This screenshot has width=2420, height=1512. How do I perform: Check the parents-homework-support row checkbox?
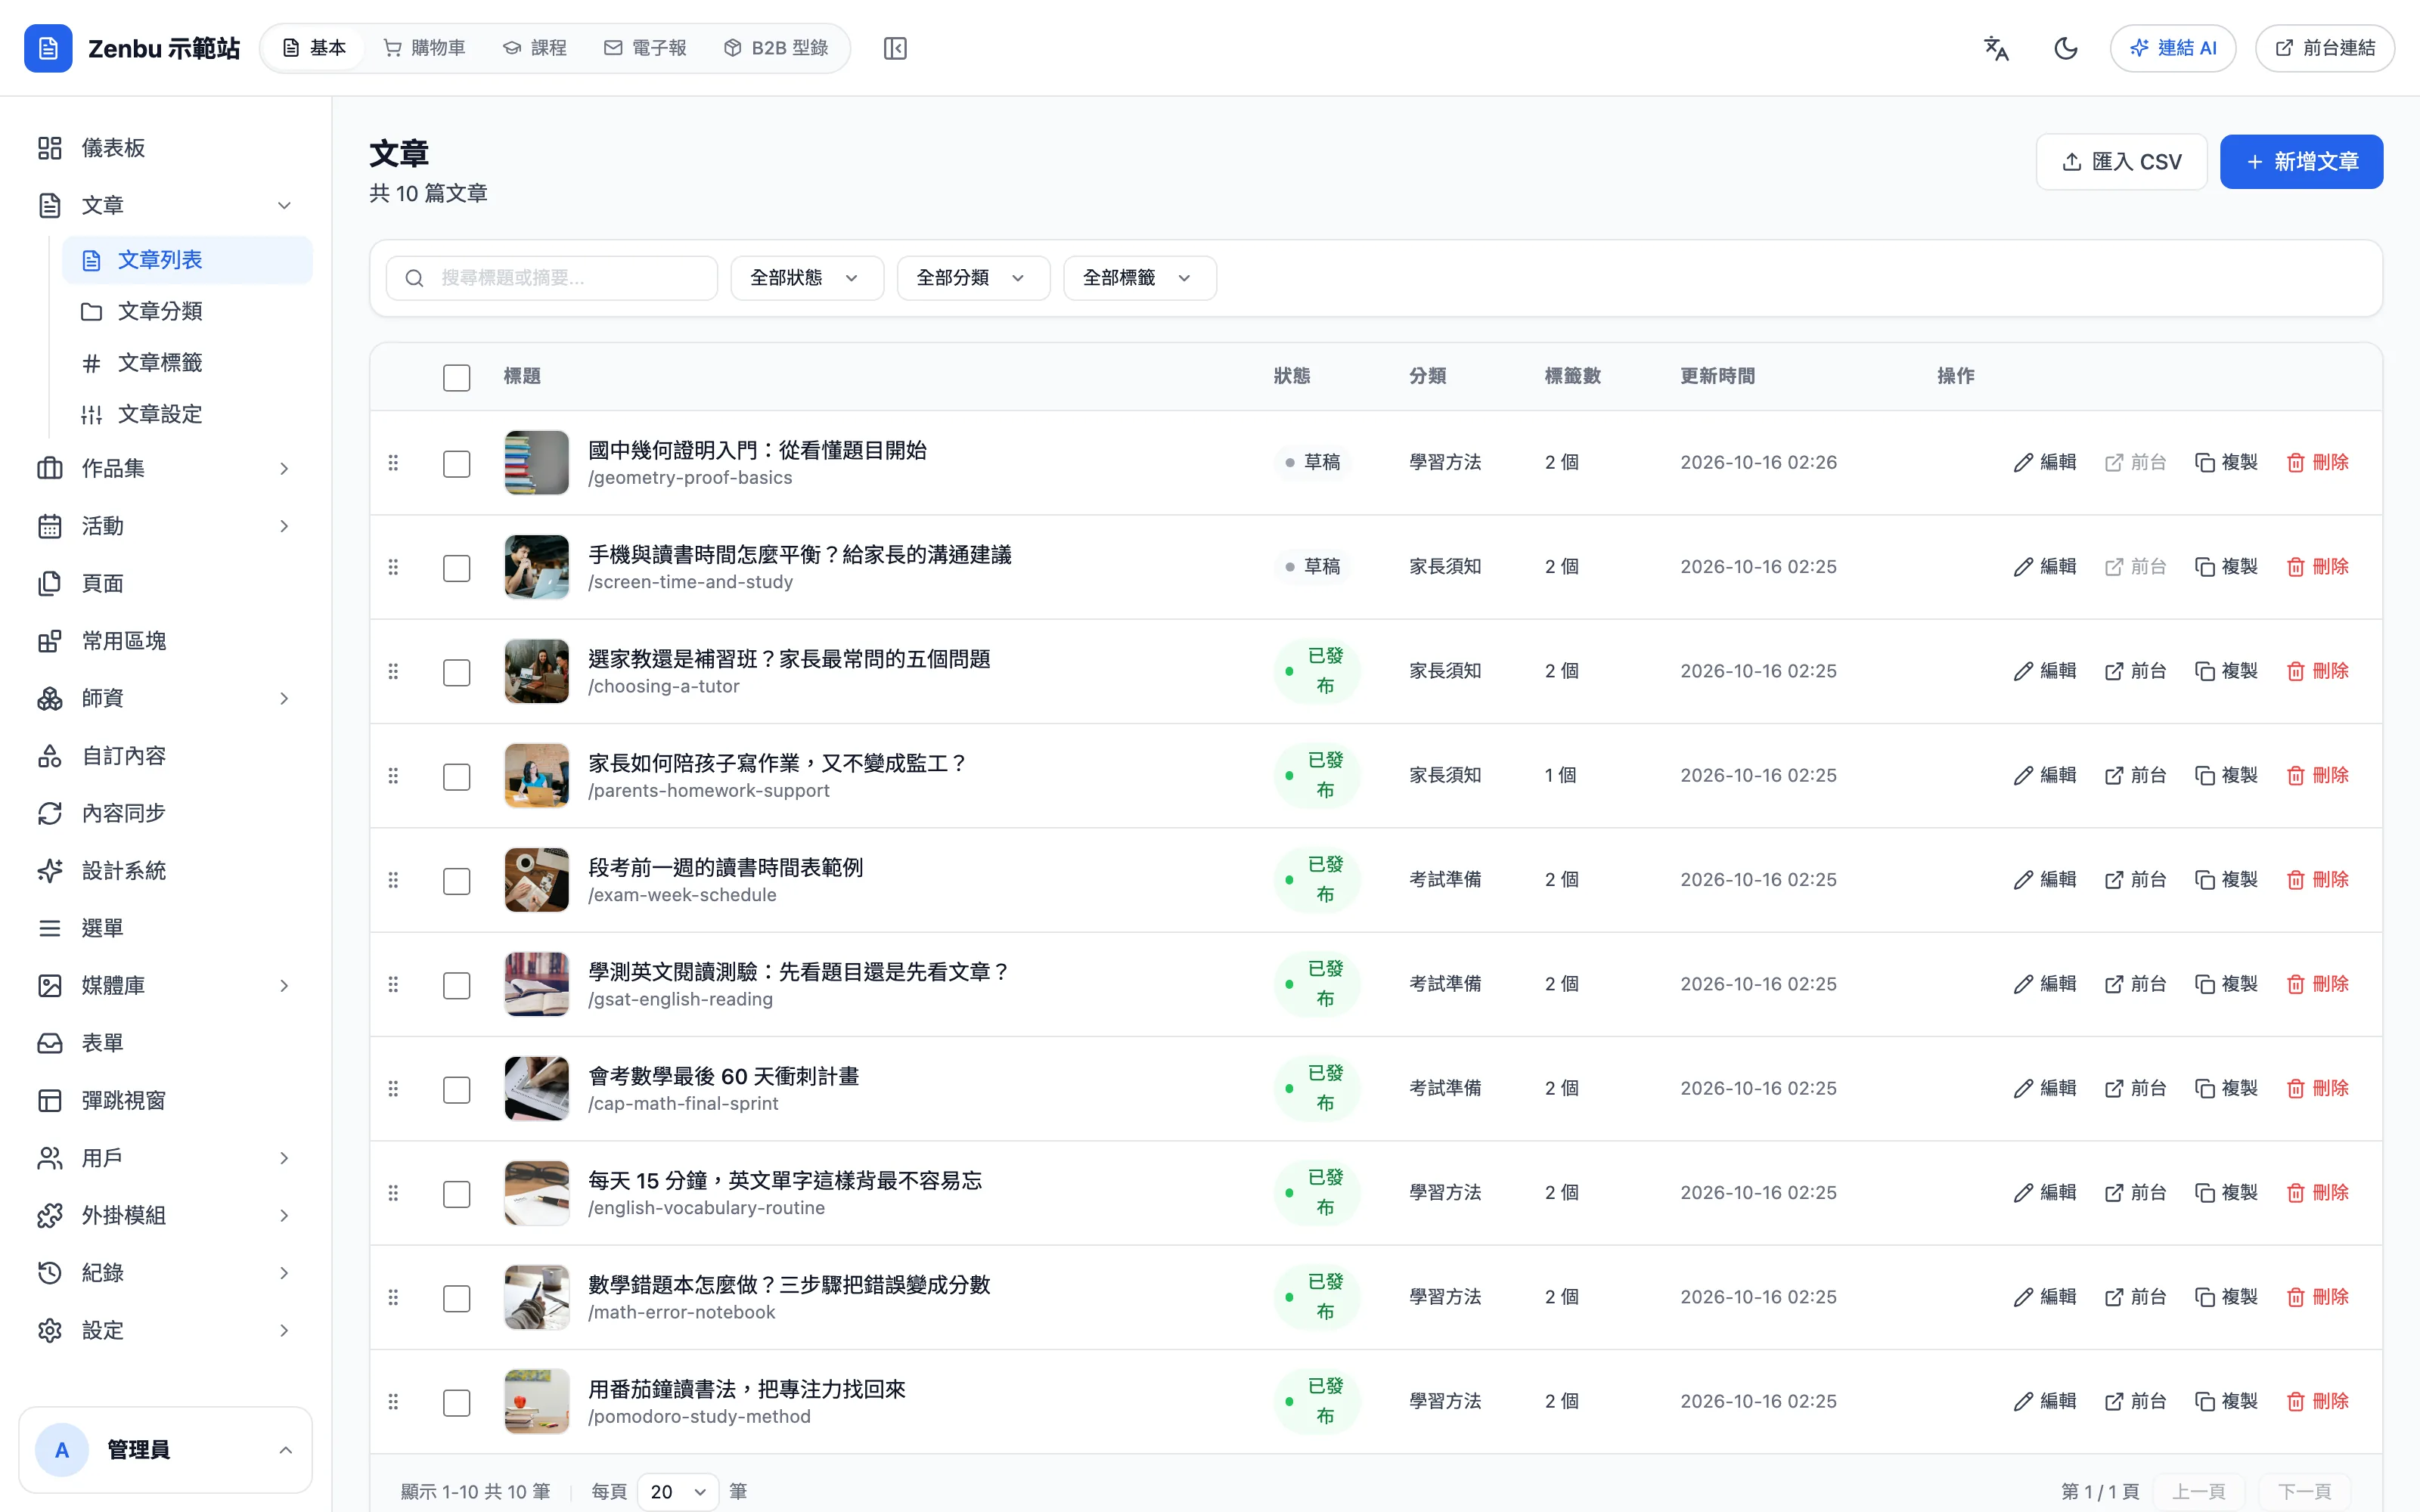click(457, 776)
